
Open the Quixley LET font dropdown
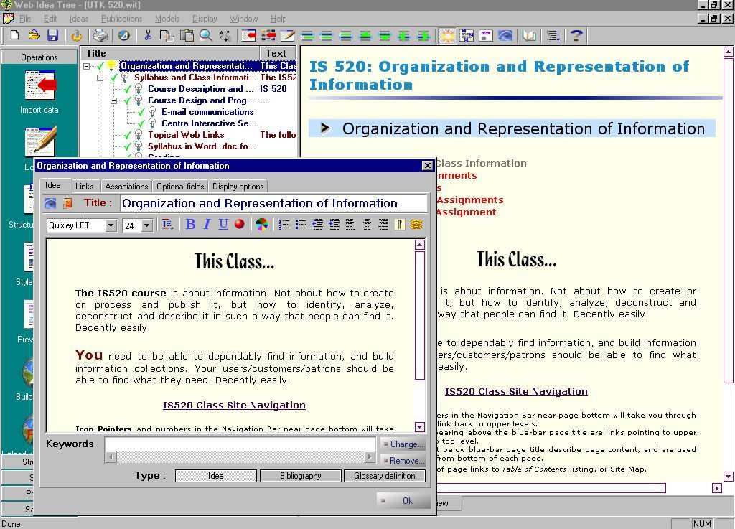pos(111,225)
